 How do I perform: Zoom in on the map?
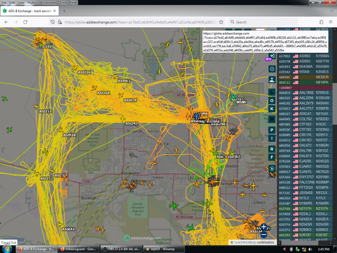coord(264,227)
